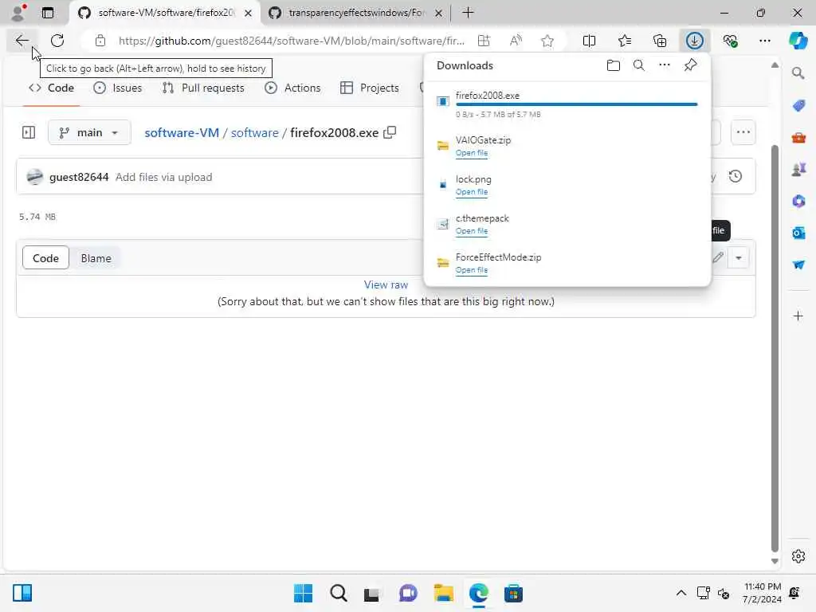Open the profile icon in title bar
The height and width of the screenshot is (612, 816).
point(18,13)
